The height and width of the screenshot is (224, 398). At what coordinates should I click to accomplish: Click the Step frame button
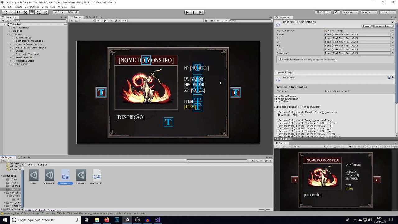(201, 12)
